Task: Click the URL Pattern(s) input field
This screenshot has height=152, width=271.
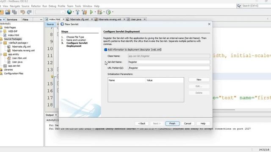Action: pyautogui.click(x=169, y=68)
